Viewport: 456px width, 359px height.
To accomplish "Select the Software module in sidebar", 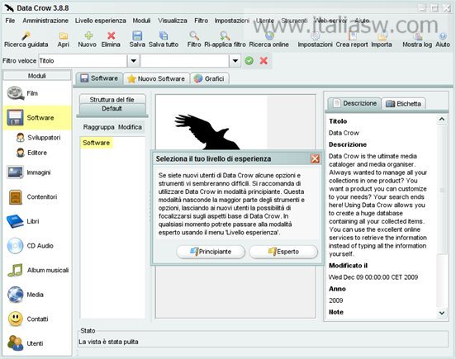I will click(38, 118).
